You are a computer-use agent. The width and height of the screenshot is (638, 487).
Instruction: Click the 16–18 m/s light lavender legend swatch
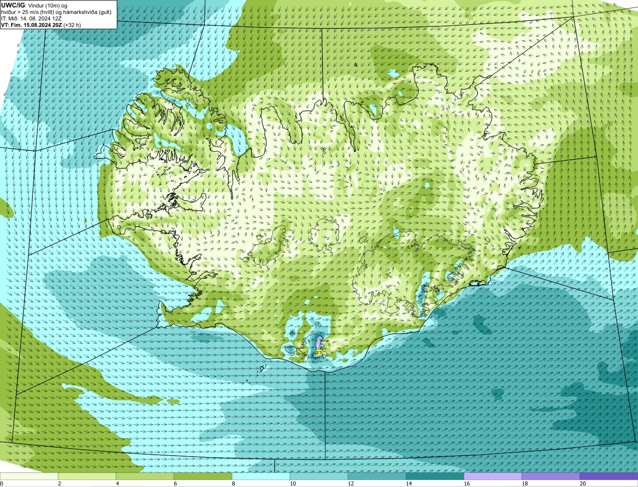[493, 476]
